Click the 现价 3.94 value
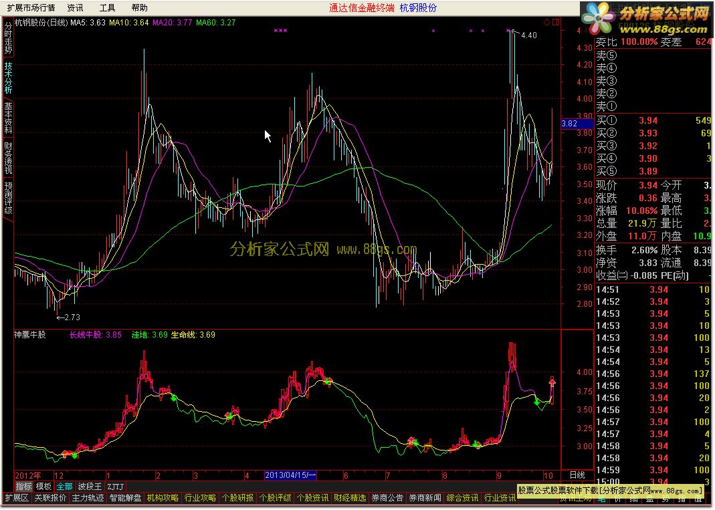715x510 pixels. coord(648,186)
